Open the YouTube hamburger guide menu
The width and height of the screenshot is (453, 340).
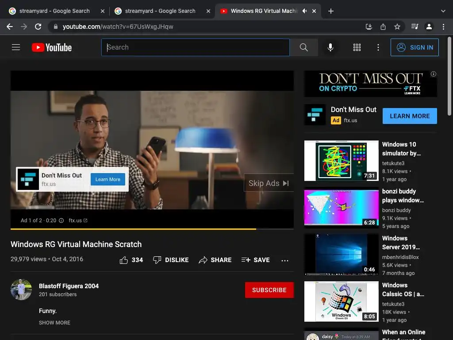[x=16, y=47]
